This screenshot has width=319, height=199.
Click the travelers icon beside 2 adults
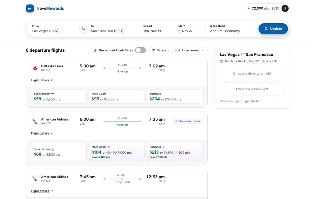[263, 62]
